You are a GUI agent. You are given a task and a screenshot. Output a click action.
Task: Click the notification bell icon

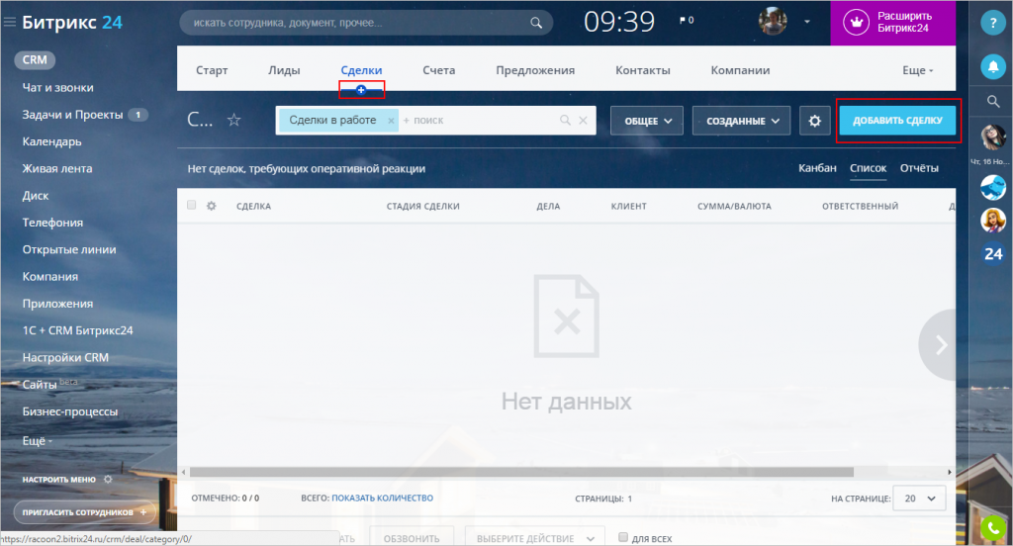tap(993, 66)
